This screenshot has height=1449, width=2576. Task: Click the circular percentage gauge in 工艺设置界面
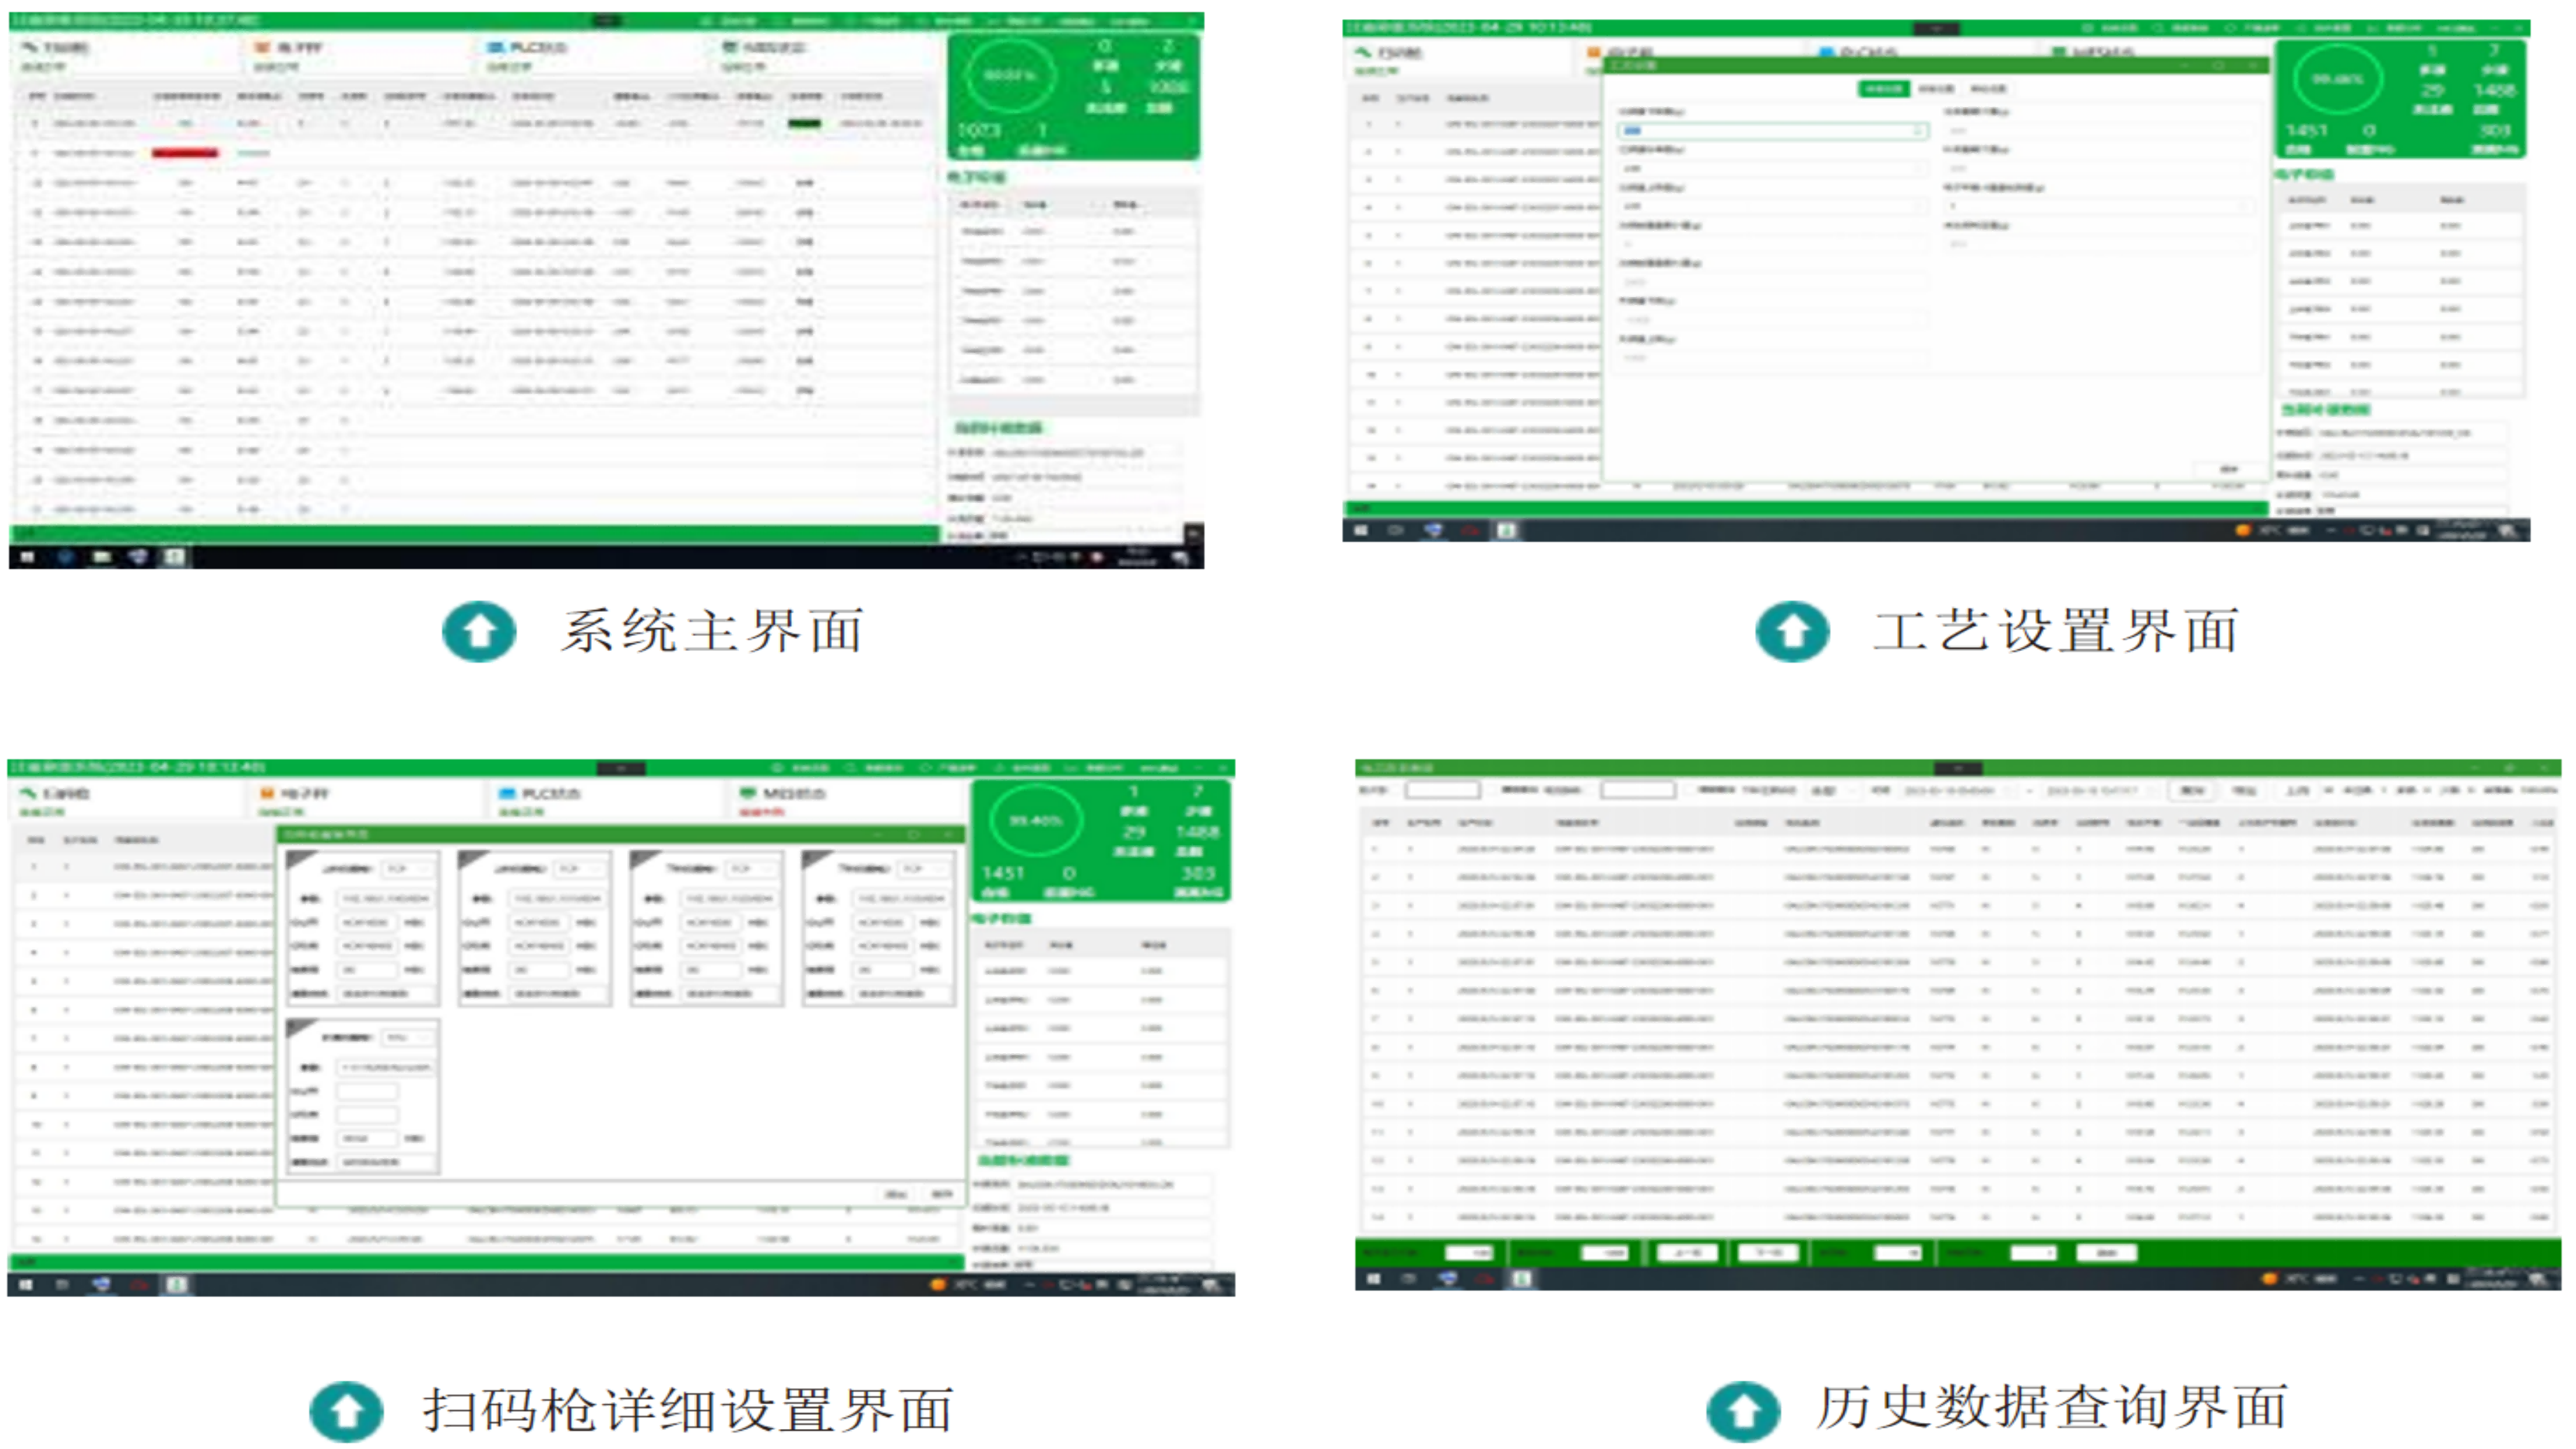pyautogui.click(x=2338, y=79)
